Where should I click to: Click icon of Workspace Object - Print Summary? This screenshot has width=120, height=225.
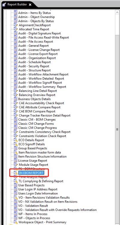16,222
